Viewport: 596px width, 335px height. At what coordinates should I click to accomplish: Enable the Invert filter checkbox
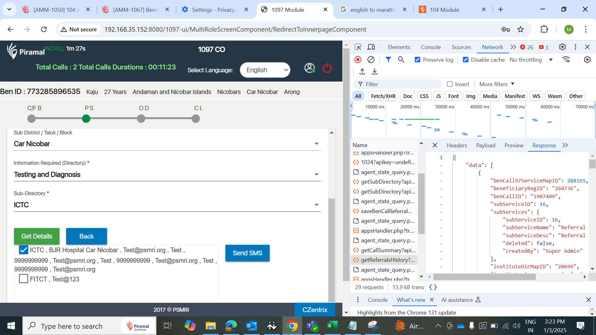[x=449, y=84]
